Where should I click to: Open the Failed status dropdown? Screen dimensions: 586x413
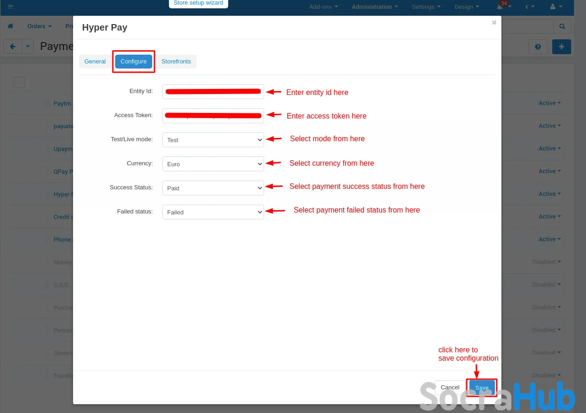(213, 212)
